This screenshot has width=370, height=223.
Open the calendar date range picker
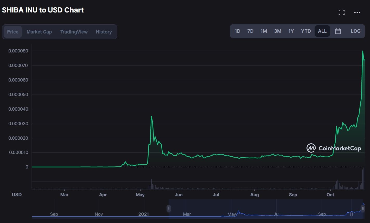[x=338, y=31]
